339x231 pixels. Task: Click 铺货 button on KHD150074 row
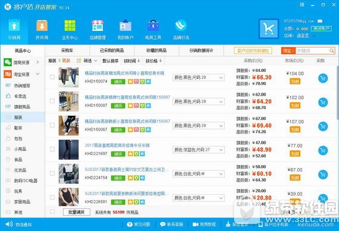118,81
